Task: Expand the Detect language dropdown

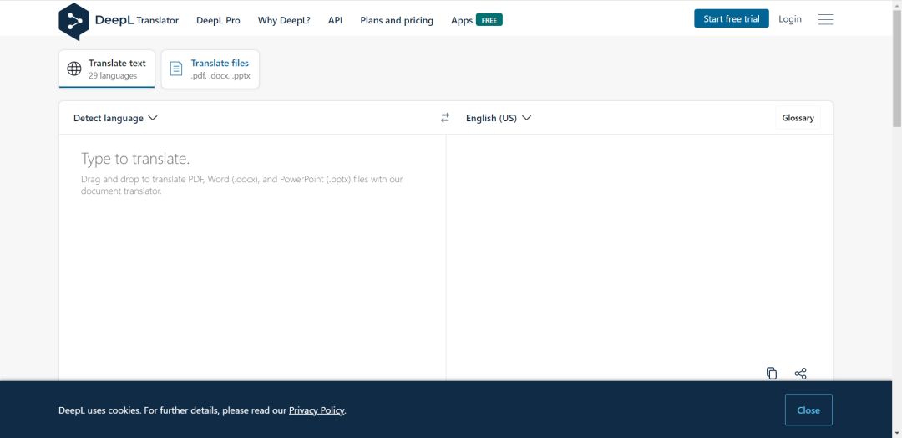Action: (x=115, y=118)
